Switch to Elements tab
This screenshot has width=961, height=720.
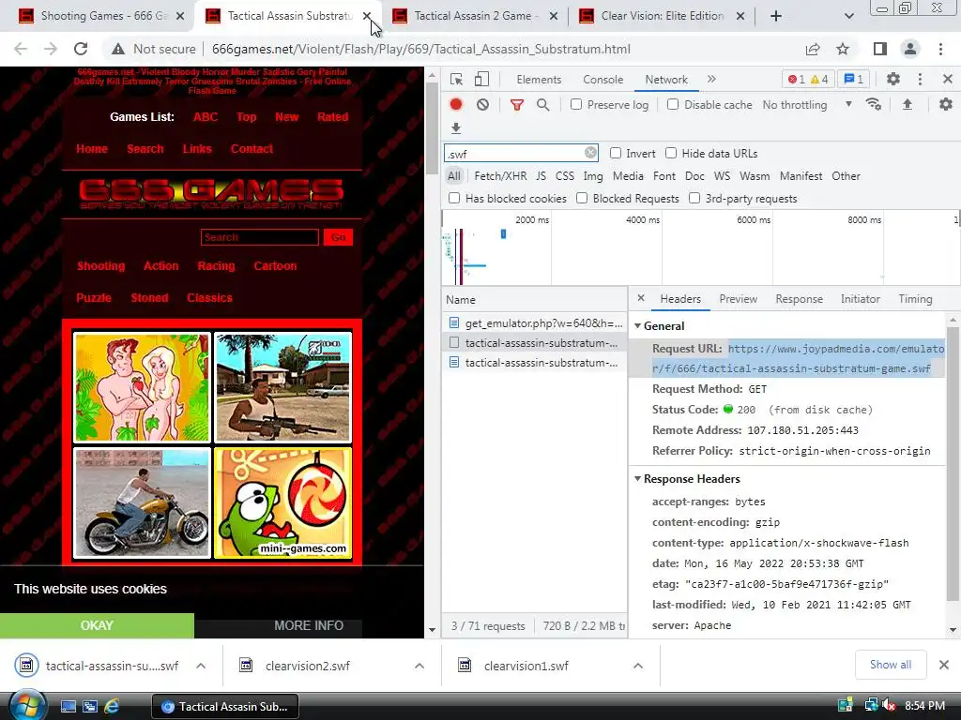coord(539,79)
